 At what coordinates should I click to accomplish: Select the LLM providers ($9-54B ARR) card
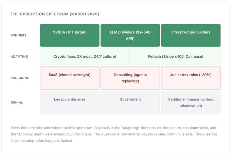click(x=130, y=35)
